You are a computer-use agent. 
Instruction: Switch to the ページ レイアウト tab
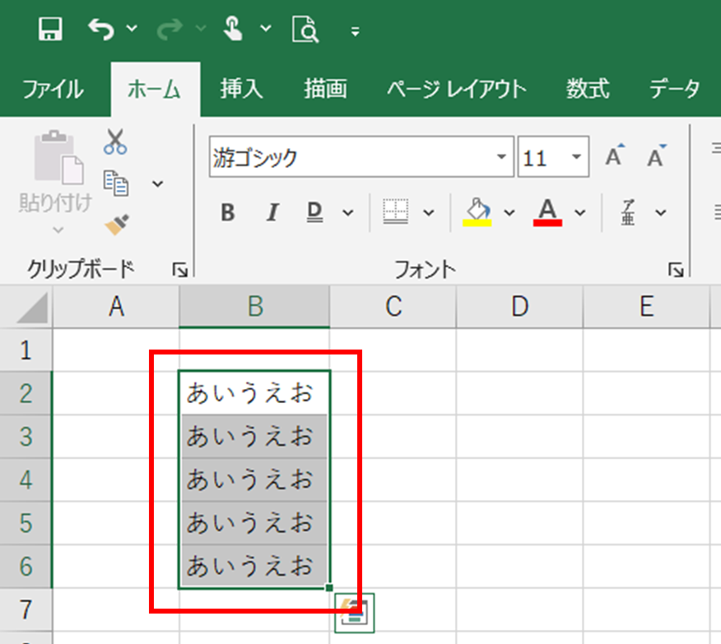point(456,89)
